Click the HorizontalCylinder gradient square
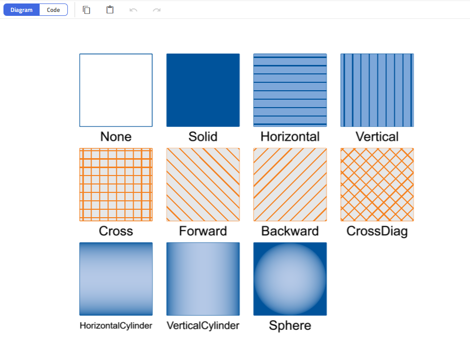This screenshot has width=470, height=359. [116, 279]
